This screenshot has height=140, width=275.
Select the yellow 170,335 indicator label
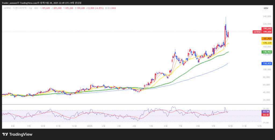267,43
